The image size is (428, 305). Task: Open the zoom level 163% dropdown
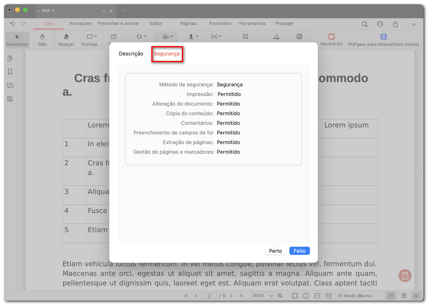[263, 296]
